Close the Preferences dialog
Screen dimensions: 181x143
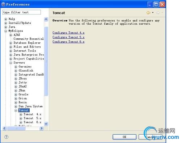pyautogui.click(x=162, y=5)
